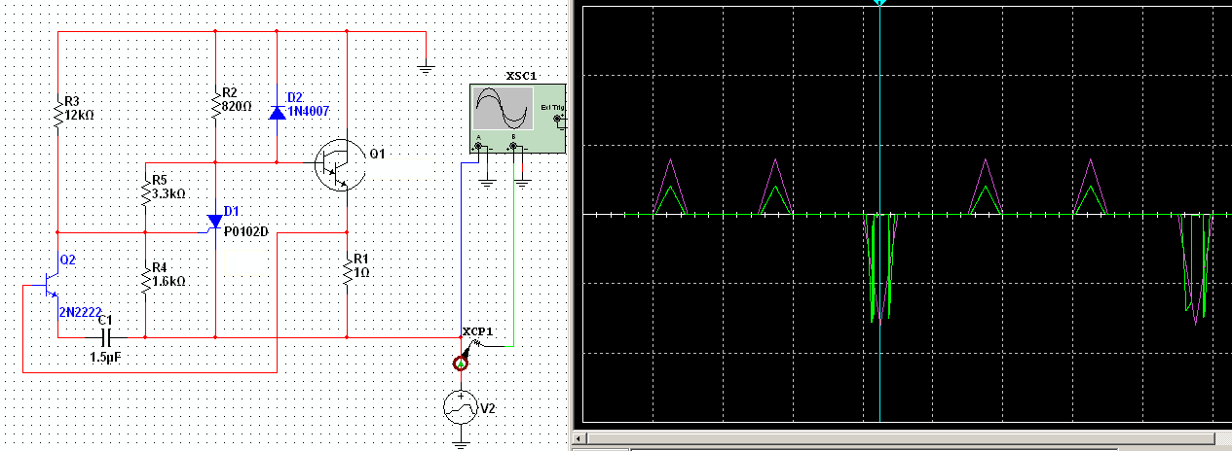This screenshot has height=451, width=1232.
Task: Select the R5 3.3kΩ resistor symbol
Action: (x=145, y=192)
